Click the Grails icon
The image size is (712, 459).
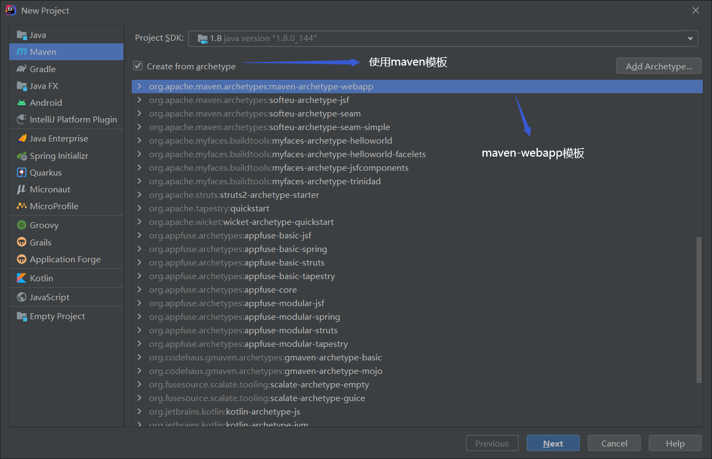(22, 242)
